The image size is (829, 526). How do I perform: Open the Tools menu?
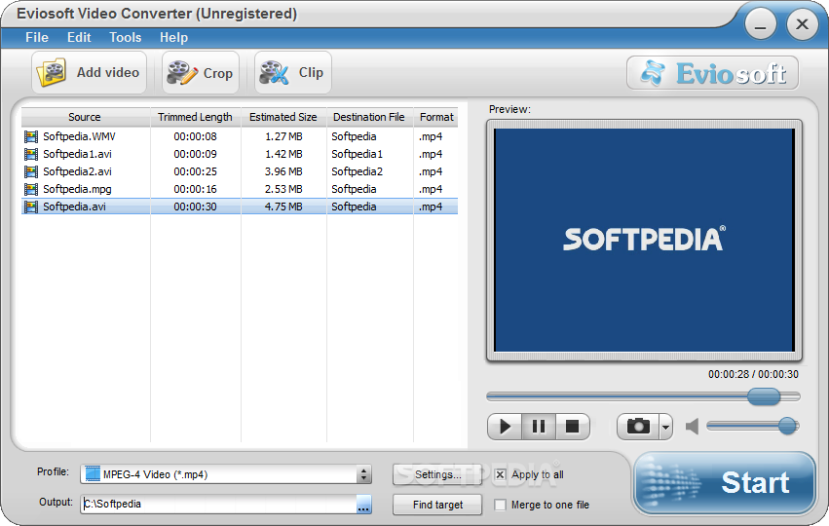tap(126, 38)
